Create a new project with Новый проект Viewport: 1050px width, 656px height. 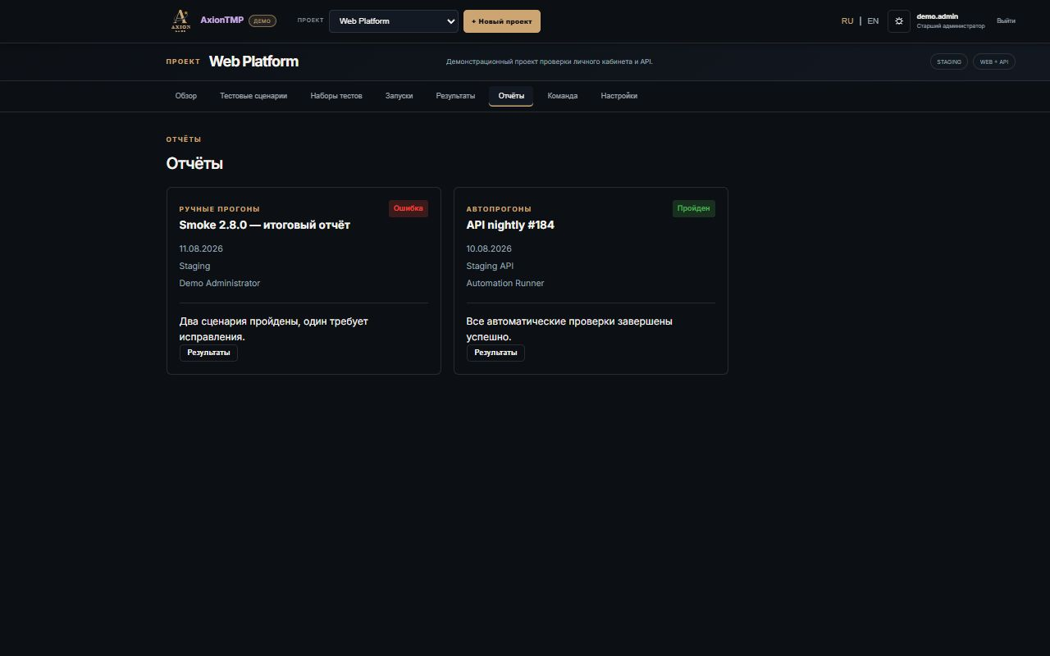coord(502,21)
